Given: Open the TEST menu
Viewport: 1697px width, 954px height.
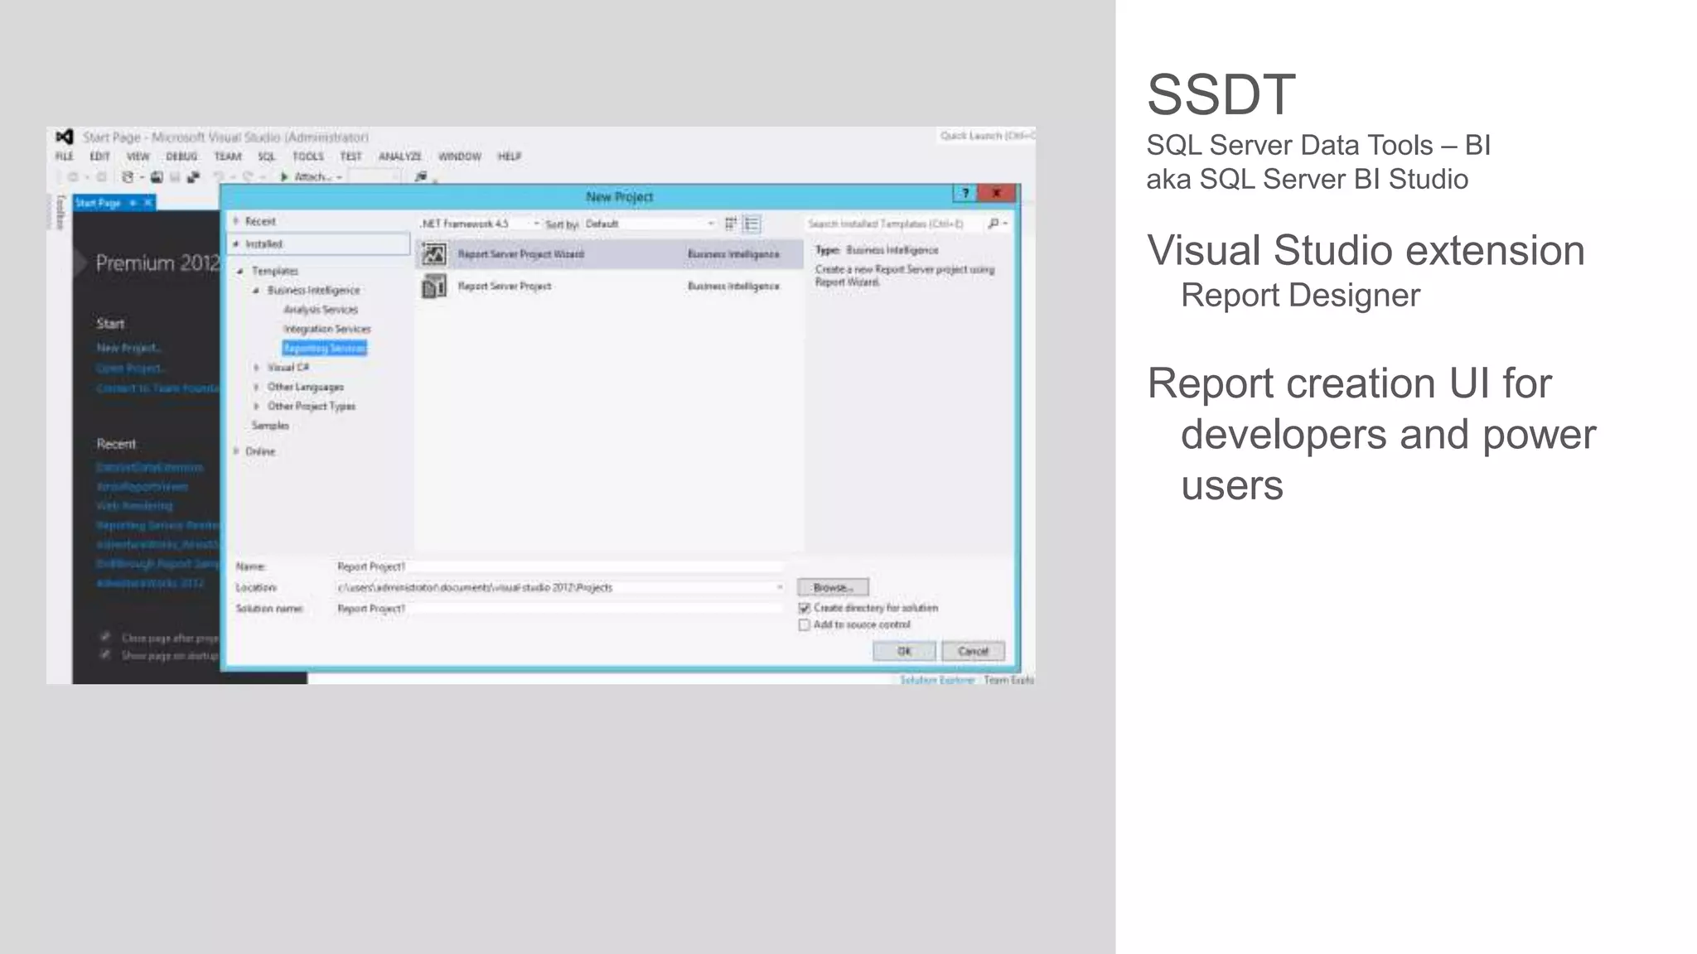Looking at the screenshot, I should pyautogui.click(x=351, y=157).
